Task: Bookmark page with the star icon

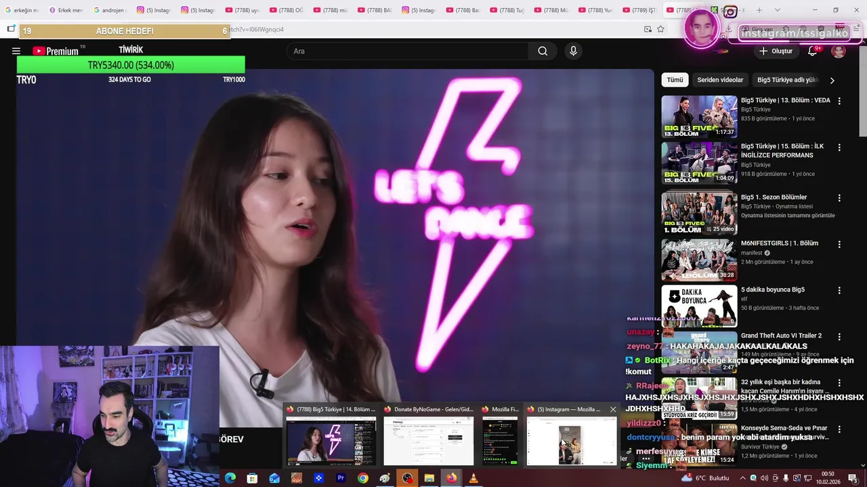Action: (x=660, y=29)
